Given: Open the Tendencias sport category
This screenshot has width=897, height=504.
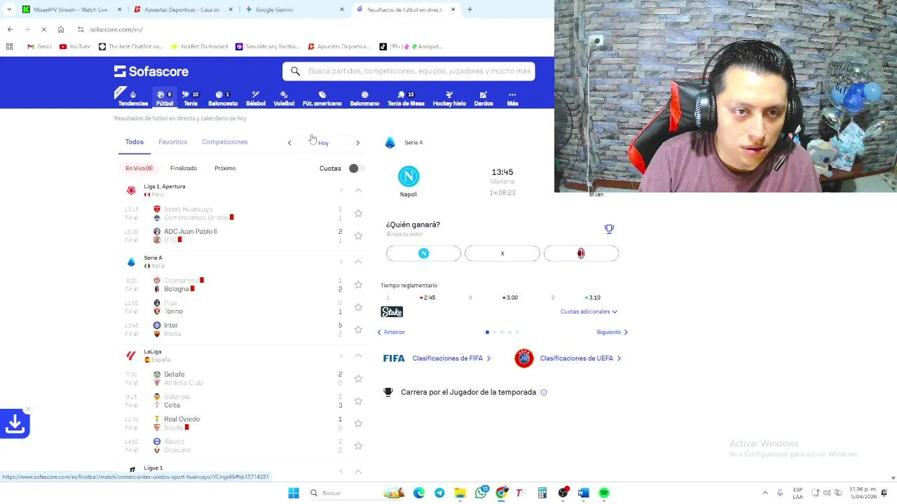Looking at the screenshot, I should coord(132,99).
